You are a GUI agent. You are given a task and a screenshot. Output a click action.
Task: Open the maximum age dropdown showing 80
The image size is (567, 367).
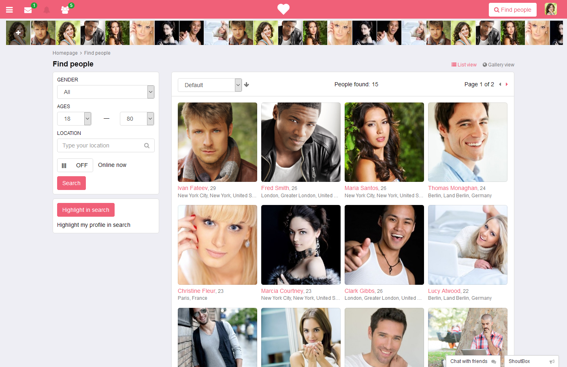coord(137,119)
